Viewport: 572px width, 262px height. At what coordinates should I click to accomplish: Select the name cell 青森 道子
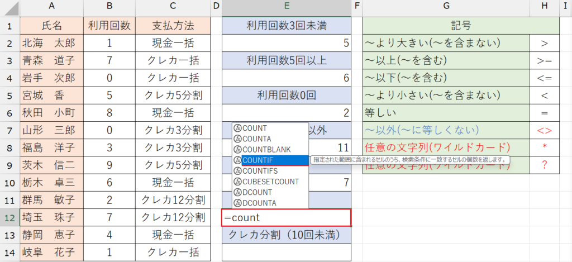coord(52,60)
